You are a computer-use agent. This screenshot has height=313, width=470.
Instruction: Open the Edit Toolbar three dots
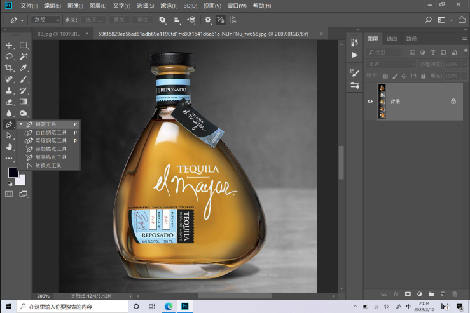pyautogui.click(x=9, y=158)
